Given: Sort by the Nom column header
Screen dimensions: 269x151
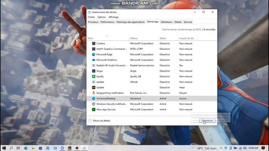Looking at the screenshot, I should pyautogui.click(x=108, y=38).
